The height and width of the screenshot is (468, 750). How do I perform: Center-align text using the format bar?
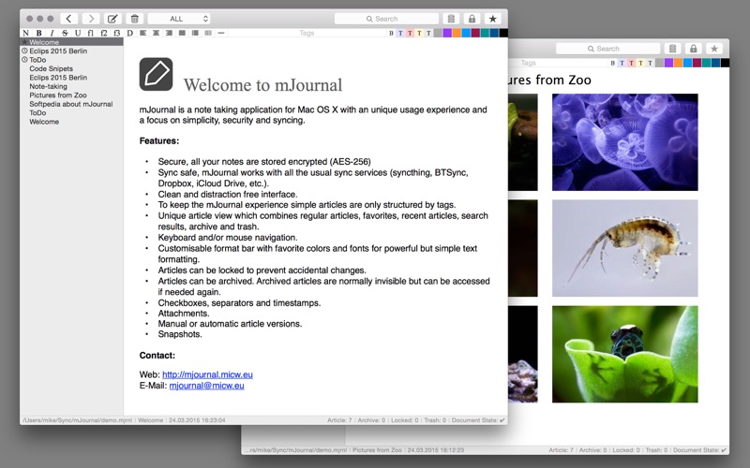(x=156, y=33)
